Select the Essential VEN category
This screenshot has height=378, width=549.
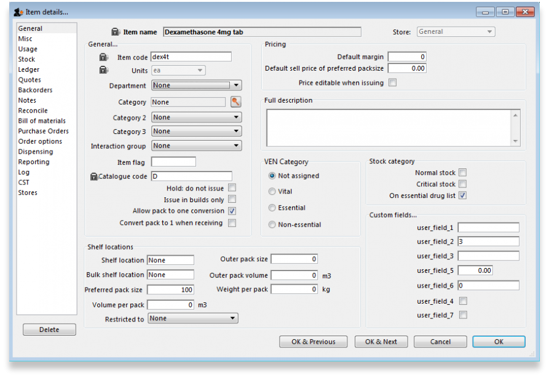click(272, 208)
